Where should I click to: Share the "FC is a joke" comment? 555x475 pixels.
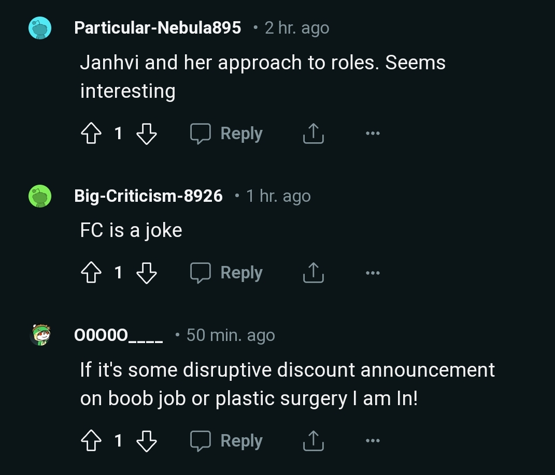pos(313,273)
